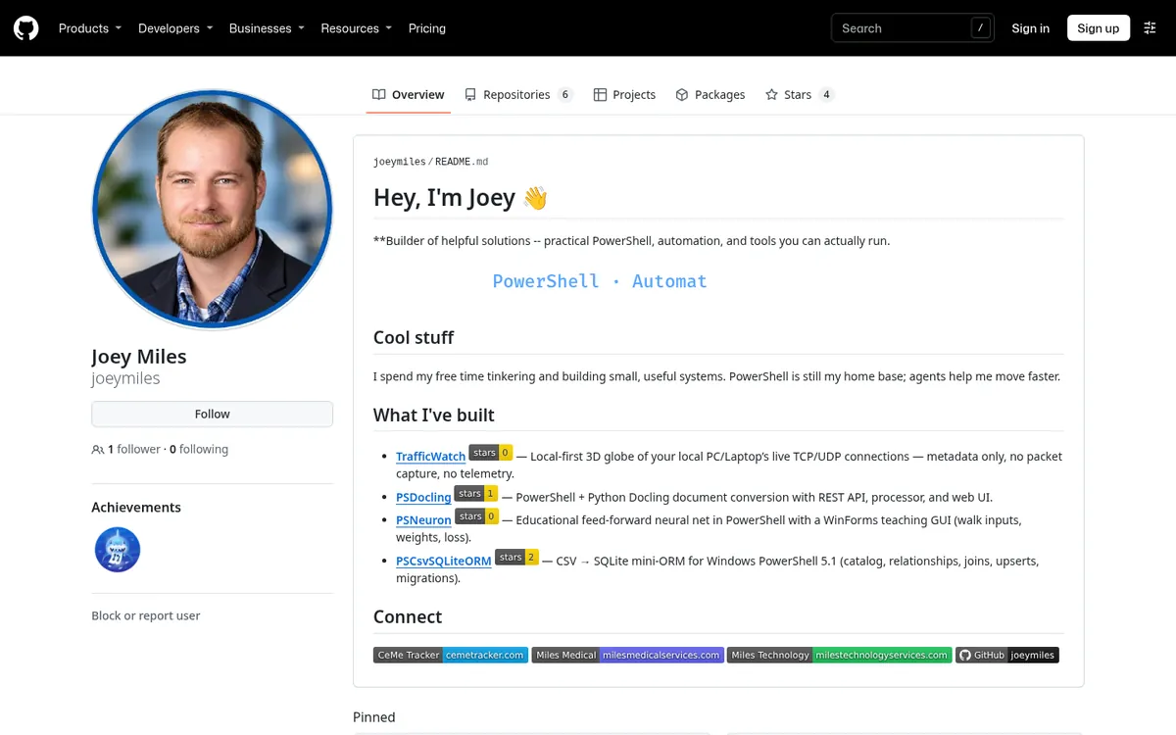The width and height of the screenshot is (1176, 735).
Task: Click the TrafficWatch stars badge
Action: (x=491, y=453)
